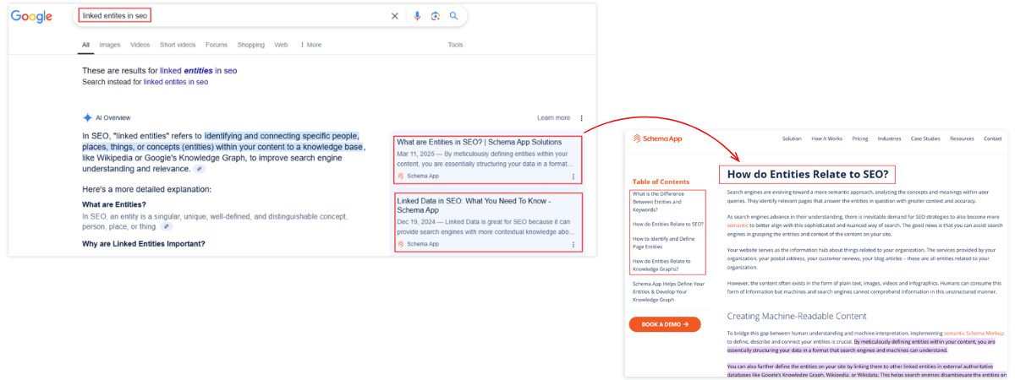Click link chip after 'person, place, or thing'

[167, 226]
